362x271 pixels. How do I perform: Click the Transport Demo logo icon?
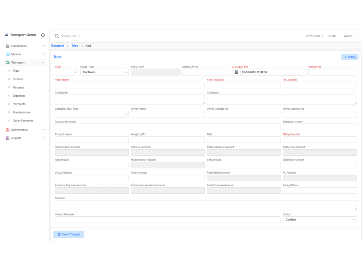(x=6, y=35)
